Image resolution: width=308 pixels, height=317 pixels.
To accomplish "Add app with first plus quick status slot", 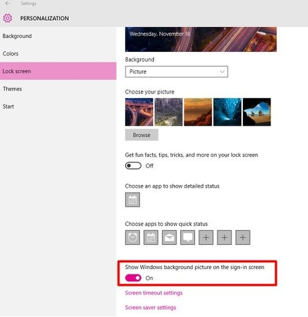I will pyautogui.click(x=206, y=237).
